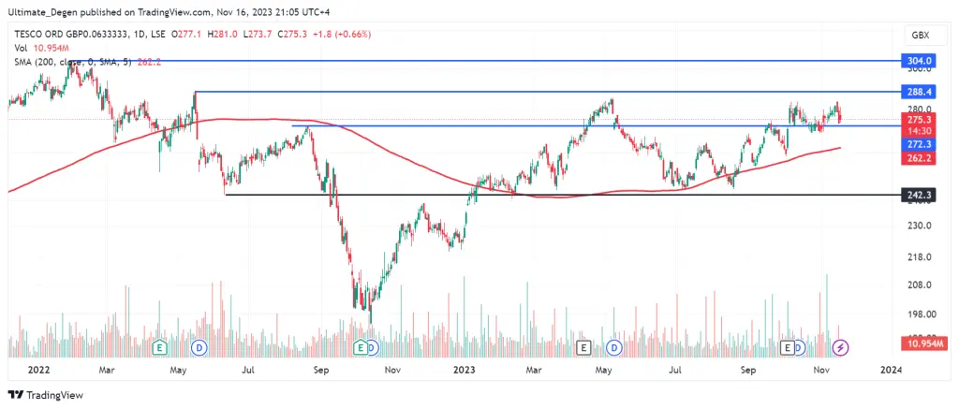Click the 218.0 price axis value

click(x=920, y=256)
